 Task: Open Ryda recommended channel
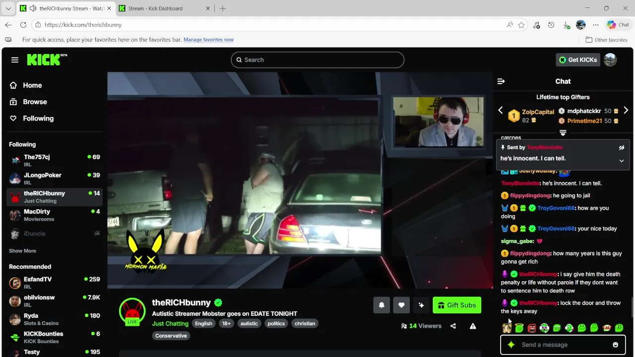tap(55, 319)
